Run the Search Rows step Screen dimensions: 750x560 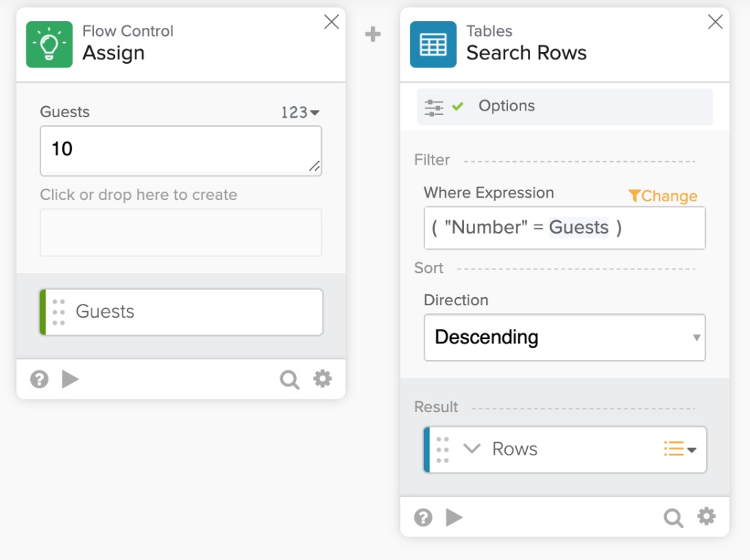[455, 517]
